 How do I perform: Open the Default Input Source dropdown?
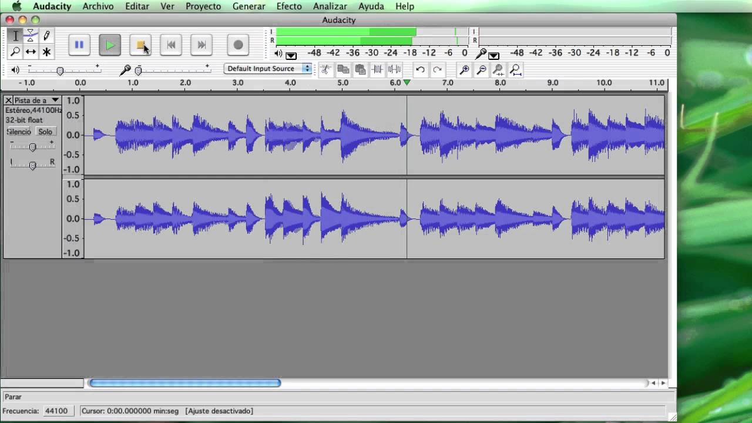[267, 69]
